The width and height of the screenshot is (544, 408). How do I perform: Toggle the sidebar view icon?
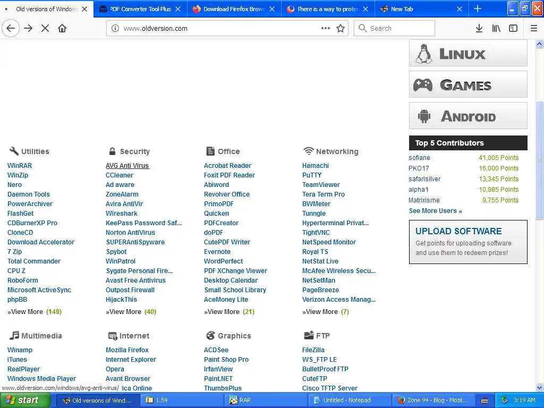click(513, 28)
